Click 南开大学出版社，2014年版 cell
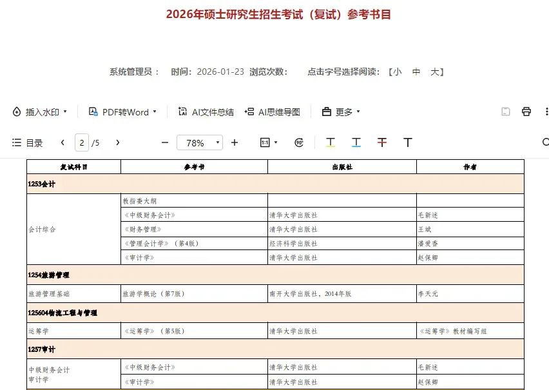This screenshot has width=549, height=390. [342, 294]
